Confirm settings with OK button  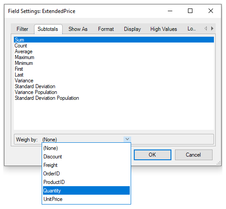[x=153, y=155]
